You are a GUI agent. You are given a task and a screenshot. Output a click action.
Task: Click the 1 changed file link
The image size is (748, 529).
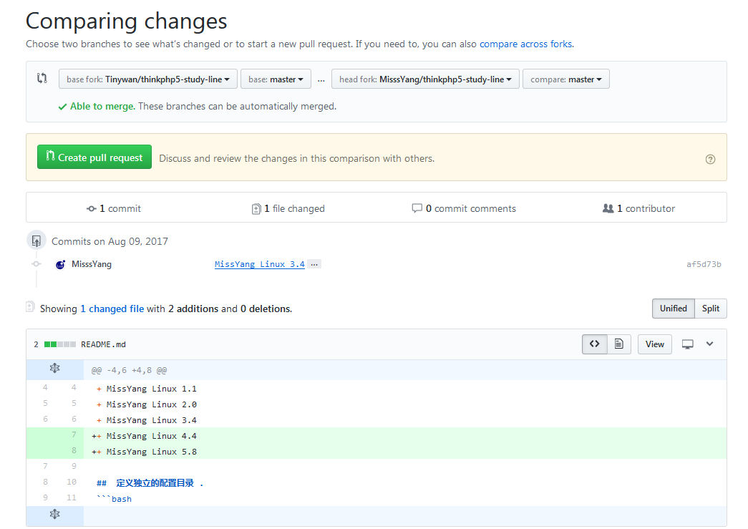(x=112, y=309)
